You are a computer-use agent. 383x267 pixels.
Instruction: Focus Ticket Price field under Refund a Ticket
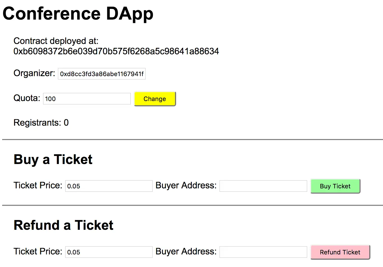click(109, 252)
